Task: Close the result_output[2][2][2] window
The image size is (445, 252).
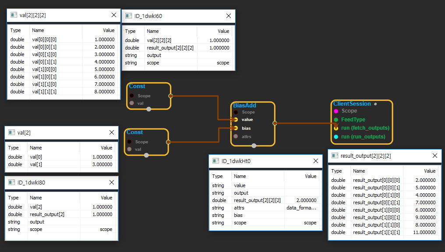Action: 434,156
